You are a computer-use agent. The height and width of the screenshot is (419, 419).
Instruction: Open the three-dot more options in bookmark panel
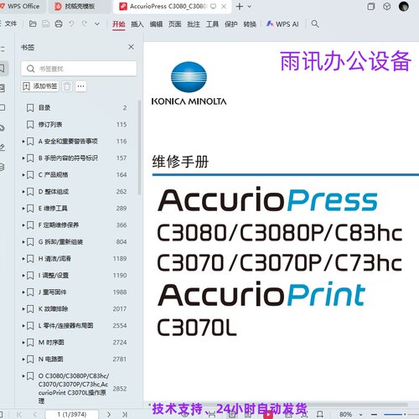[81, 86]
